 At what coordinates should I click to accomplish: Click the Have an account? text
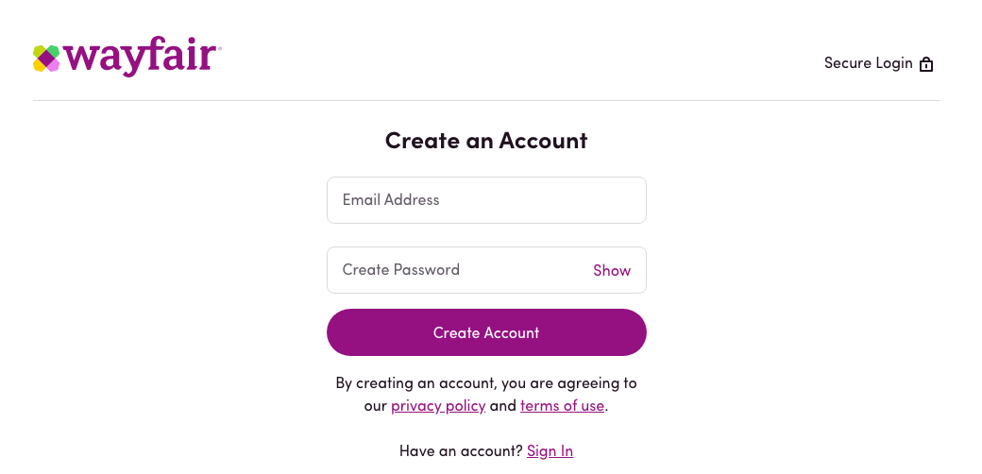pos(461,450)
